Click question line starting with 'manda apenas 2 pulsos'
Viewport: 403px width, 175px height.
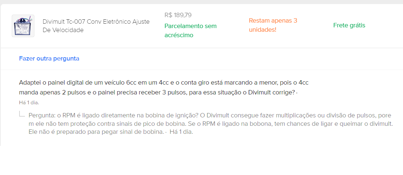pyautogui.click(x=157, y=93)
